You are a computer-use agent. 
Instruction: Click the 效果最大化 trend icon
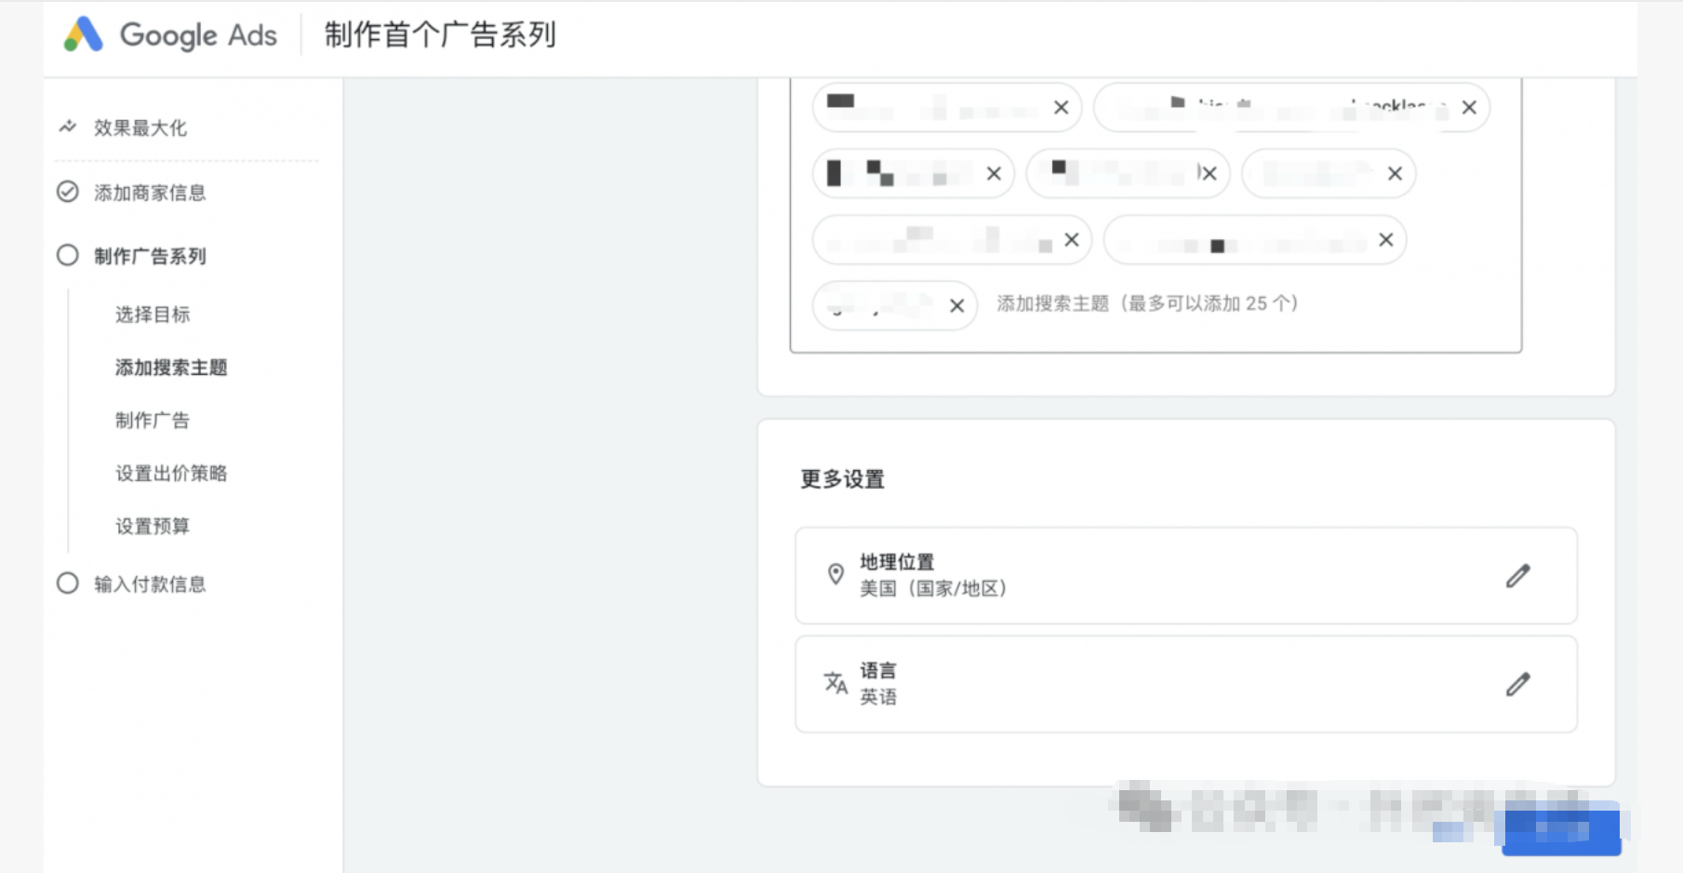[x=68, y=127]
